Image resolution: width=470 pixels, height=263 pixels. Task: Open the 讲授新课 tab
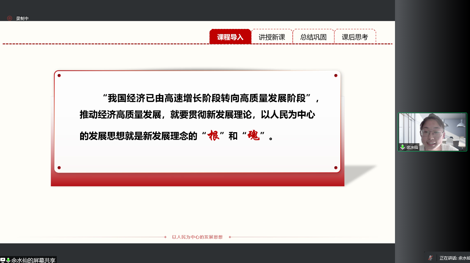(x=272, y=37)
